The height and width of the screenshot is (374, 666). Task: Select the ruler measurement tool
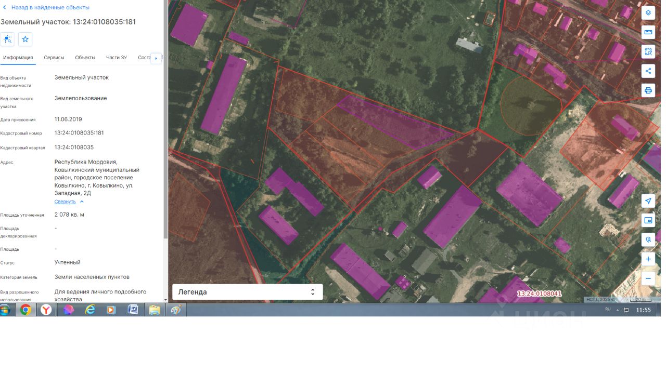tap(648, 32)
